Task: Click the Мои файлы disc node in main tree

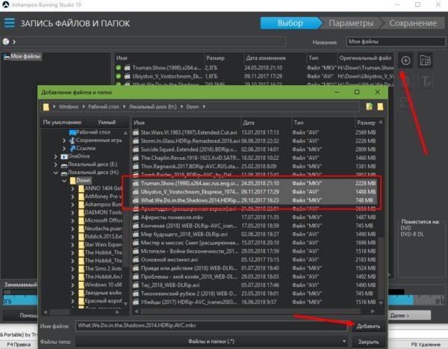Action: 22,56
